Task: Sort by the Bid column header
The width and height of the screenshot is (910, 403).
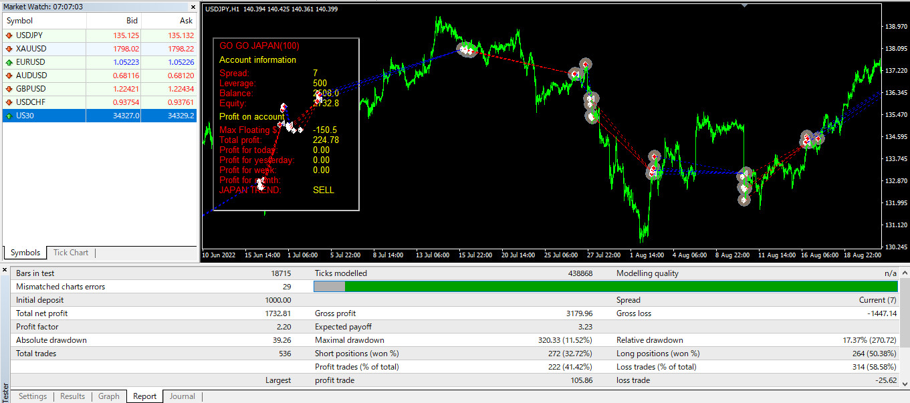Action: [x=131, y=21]
